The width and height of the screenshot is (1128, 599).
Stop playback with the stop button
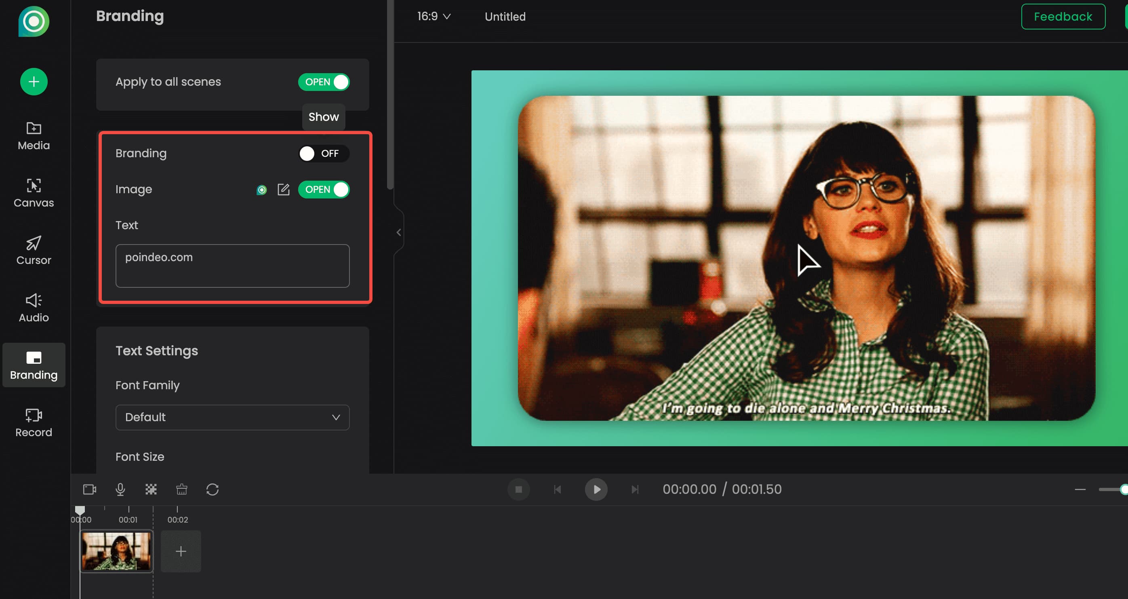[x=518, y=489]
